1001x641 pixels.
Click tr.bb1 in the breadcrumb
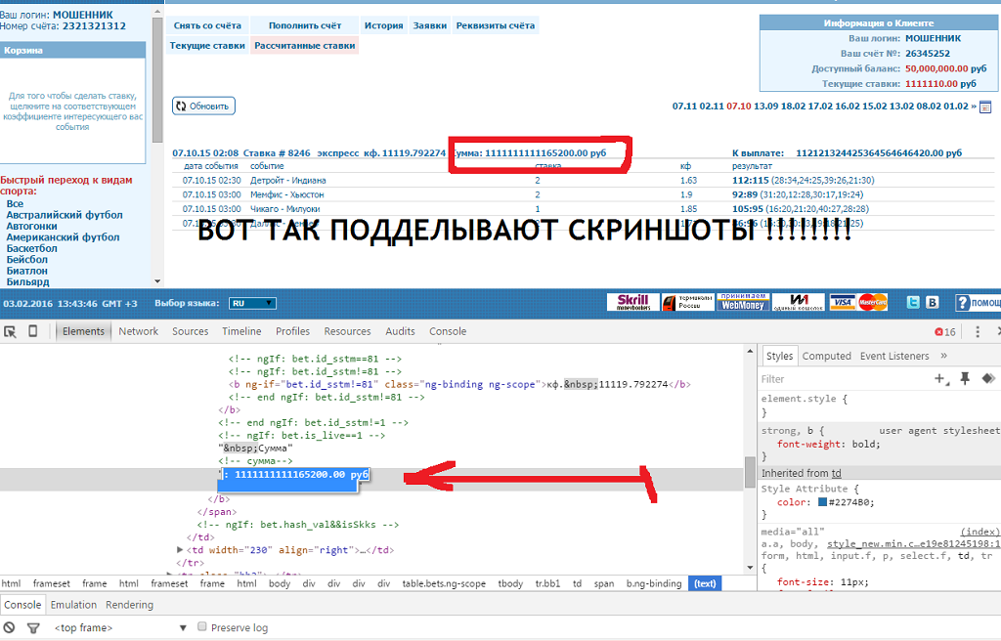click(547, 583)
